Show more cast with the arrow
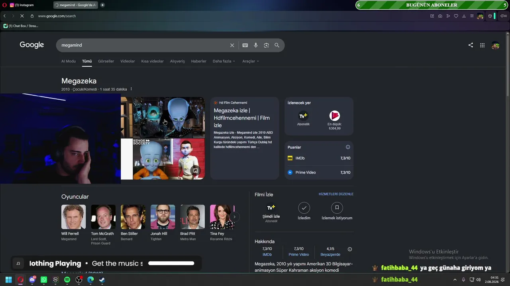510x286 pixels. pyautogui.click(x=235, y=217)
